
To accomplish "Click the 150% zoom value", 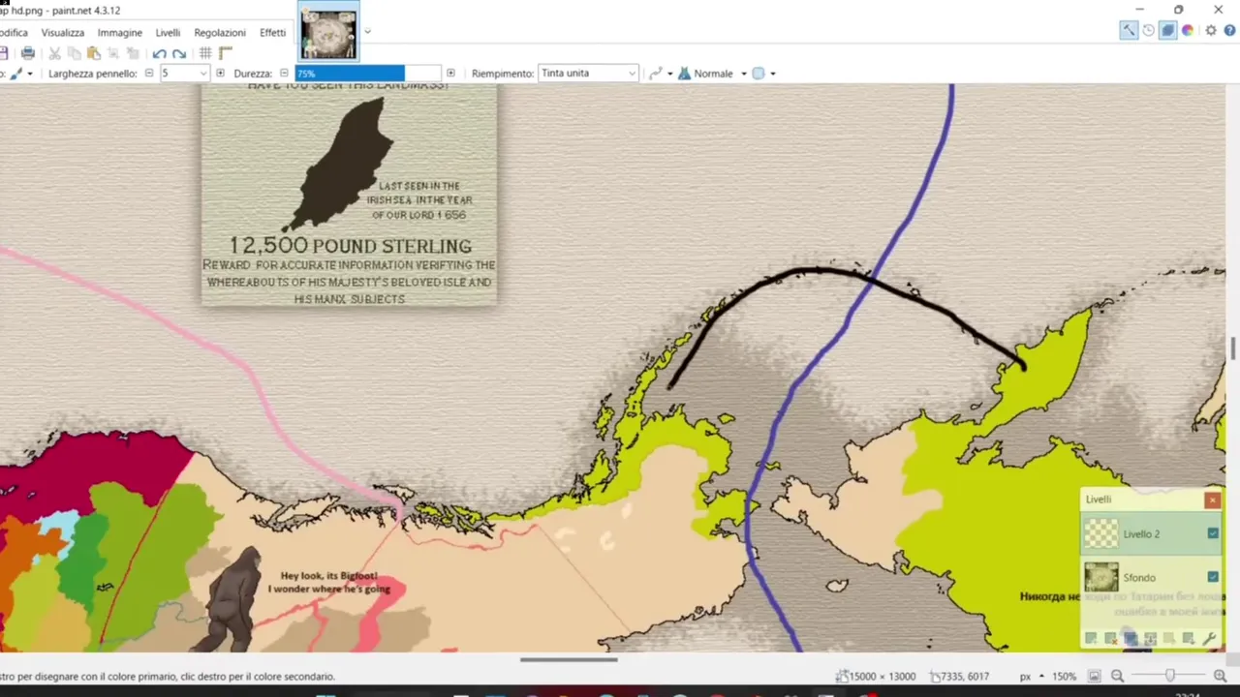I will 1065,677.
